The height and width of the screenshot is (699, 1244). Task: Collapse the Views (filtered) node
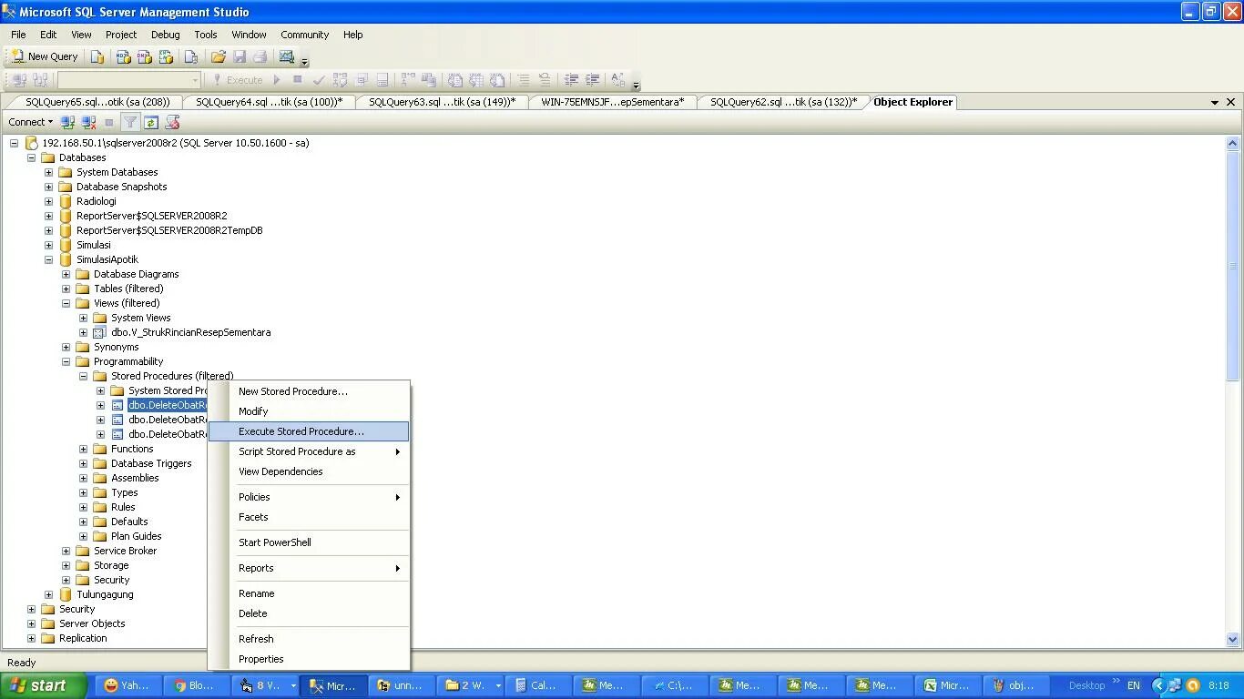click(x=66, y=303)
